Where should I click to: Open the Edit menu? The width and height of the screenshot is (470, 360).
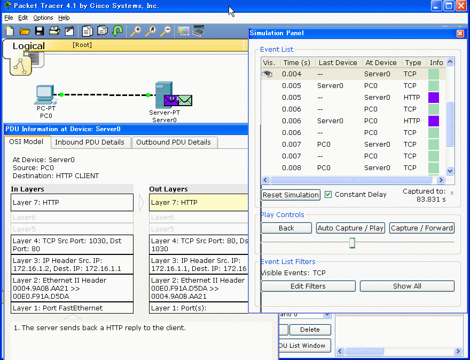click(x=23, y=18)
